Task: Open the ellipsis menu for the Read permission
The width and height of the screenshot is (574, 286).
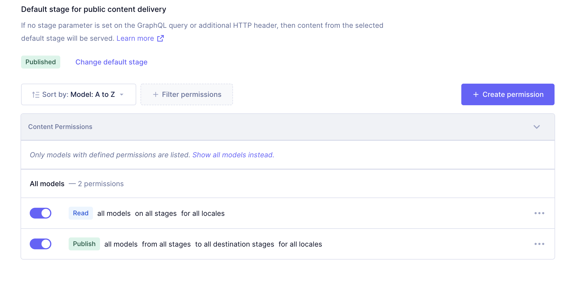Action: point(539,213)
